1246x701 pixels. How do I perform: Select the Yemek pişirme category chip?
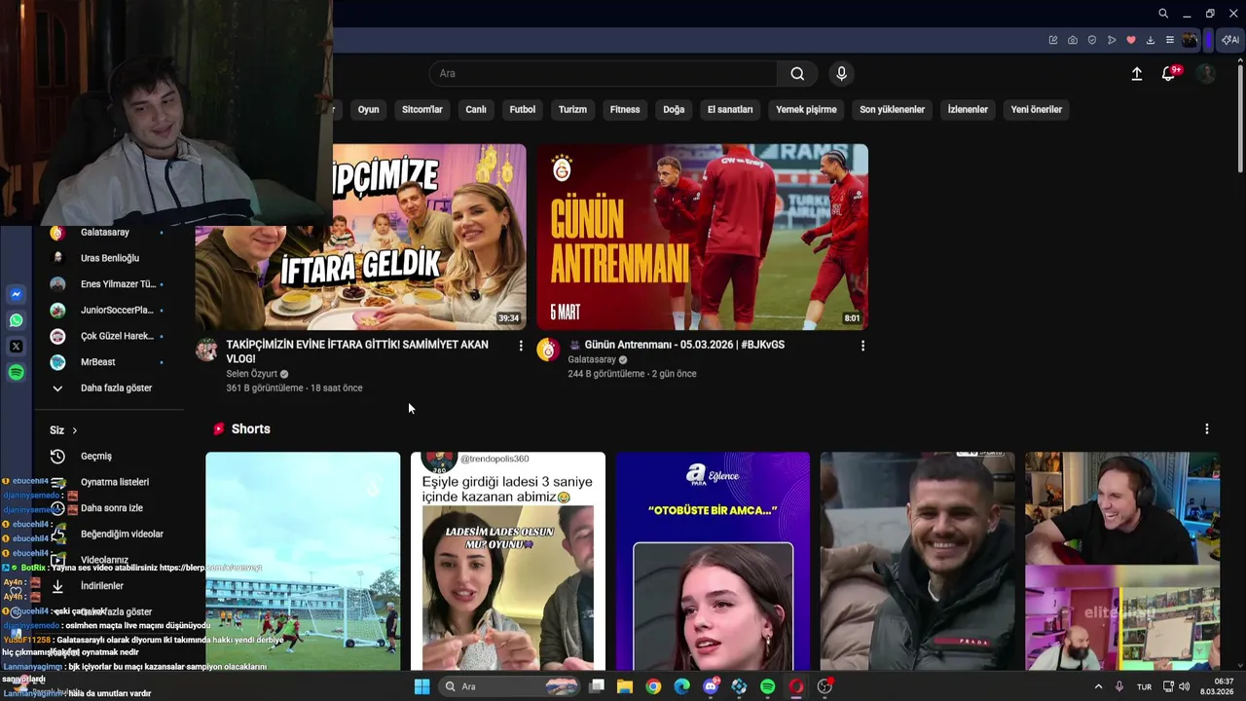(806, 110)
